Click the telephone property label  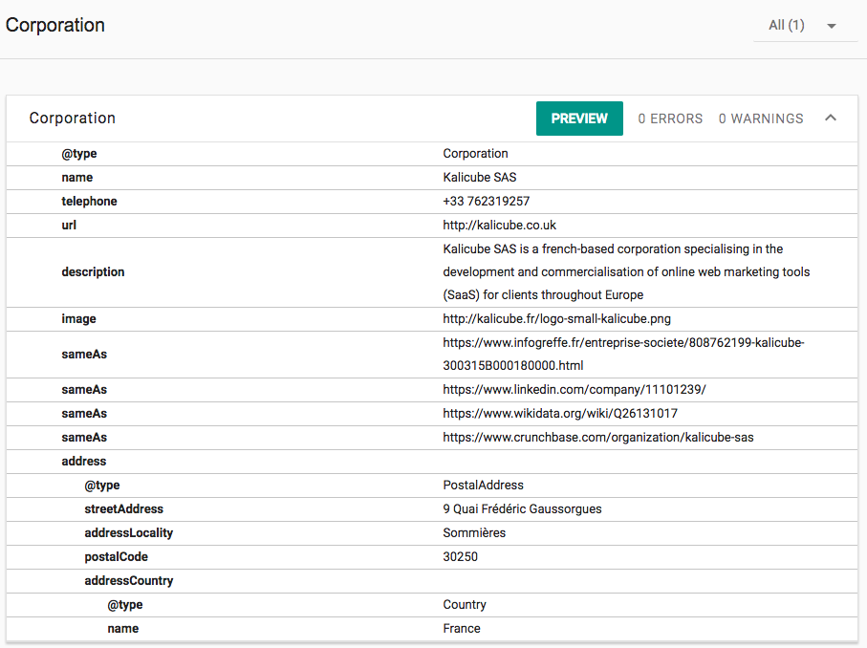[x=89, y=201]
